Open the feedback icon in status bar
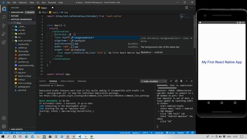The image size is (247, 139). [x=188, y=133]
